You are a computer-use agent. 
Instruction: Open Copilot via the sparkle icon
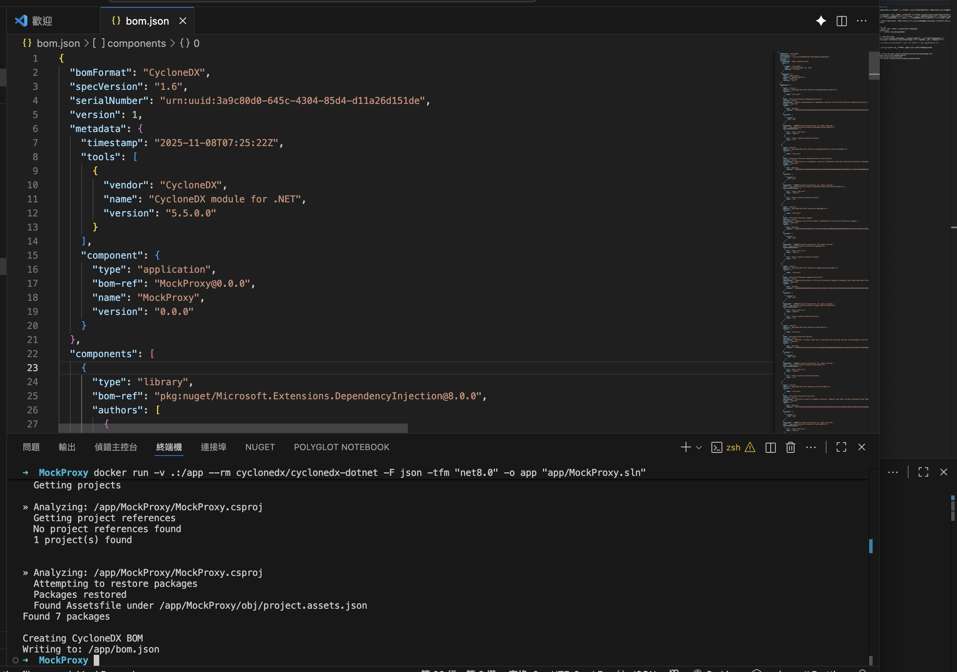[x=820, y=20]
